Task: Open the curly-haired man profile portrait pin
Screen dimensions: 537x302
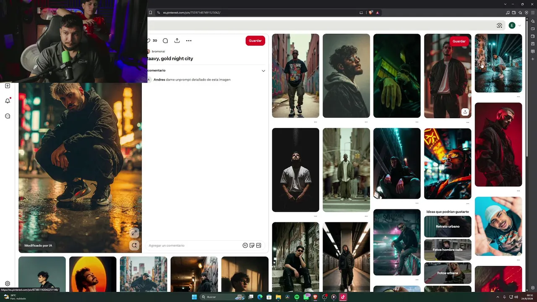Action: (346, 76)
